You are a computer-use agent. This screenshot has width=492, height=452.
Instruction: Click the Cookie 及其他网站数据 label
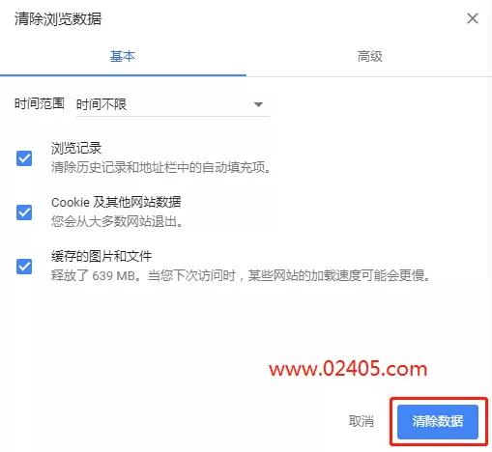[116, 202]
